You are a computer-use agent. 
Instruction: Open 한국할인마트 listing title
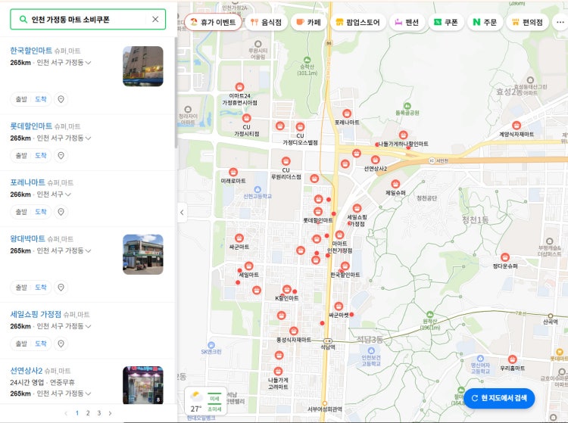point(31,50)
